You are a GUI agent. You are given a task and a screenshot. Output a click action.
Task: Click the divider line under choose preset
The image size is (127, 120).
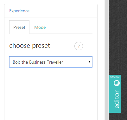click(51, 53)
